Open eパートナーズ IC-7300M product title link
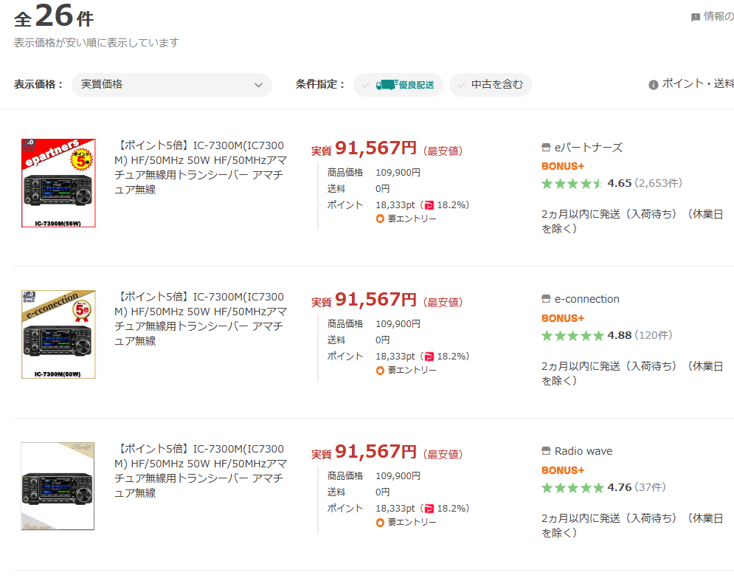The height and width of the screenshot is (581, 734). [201, 168]
